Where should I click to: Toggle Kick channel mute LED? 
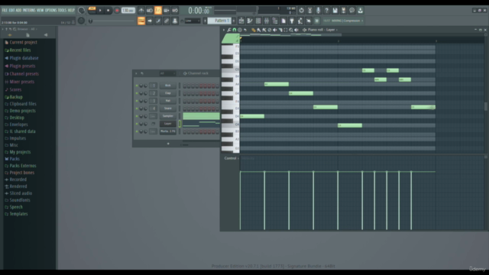[x=137, y=86]
